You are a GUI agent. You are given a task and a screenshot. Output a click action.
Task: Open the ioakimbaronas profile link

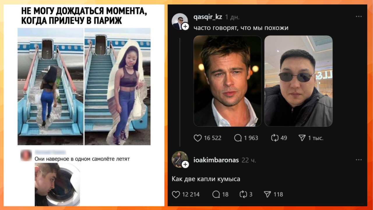click(216, 160)
